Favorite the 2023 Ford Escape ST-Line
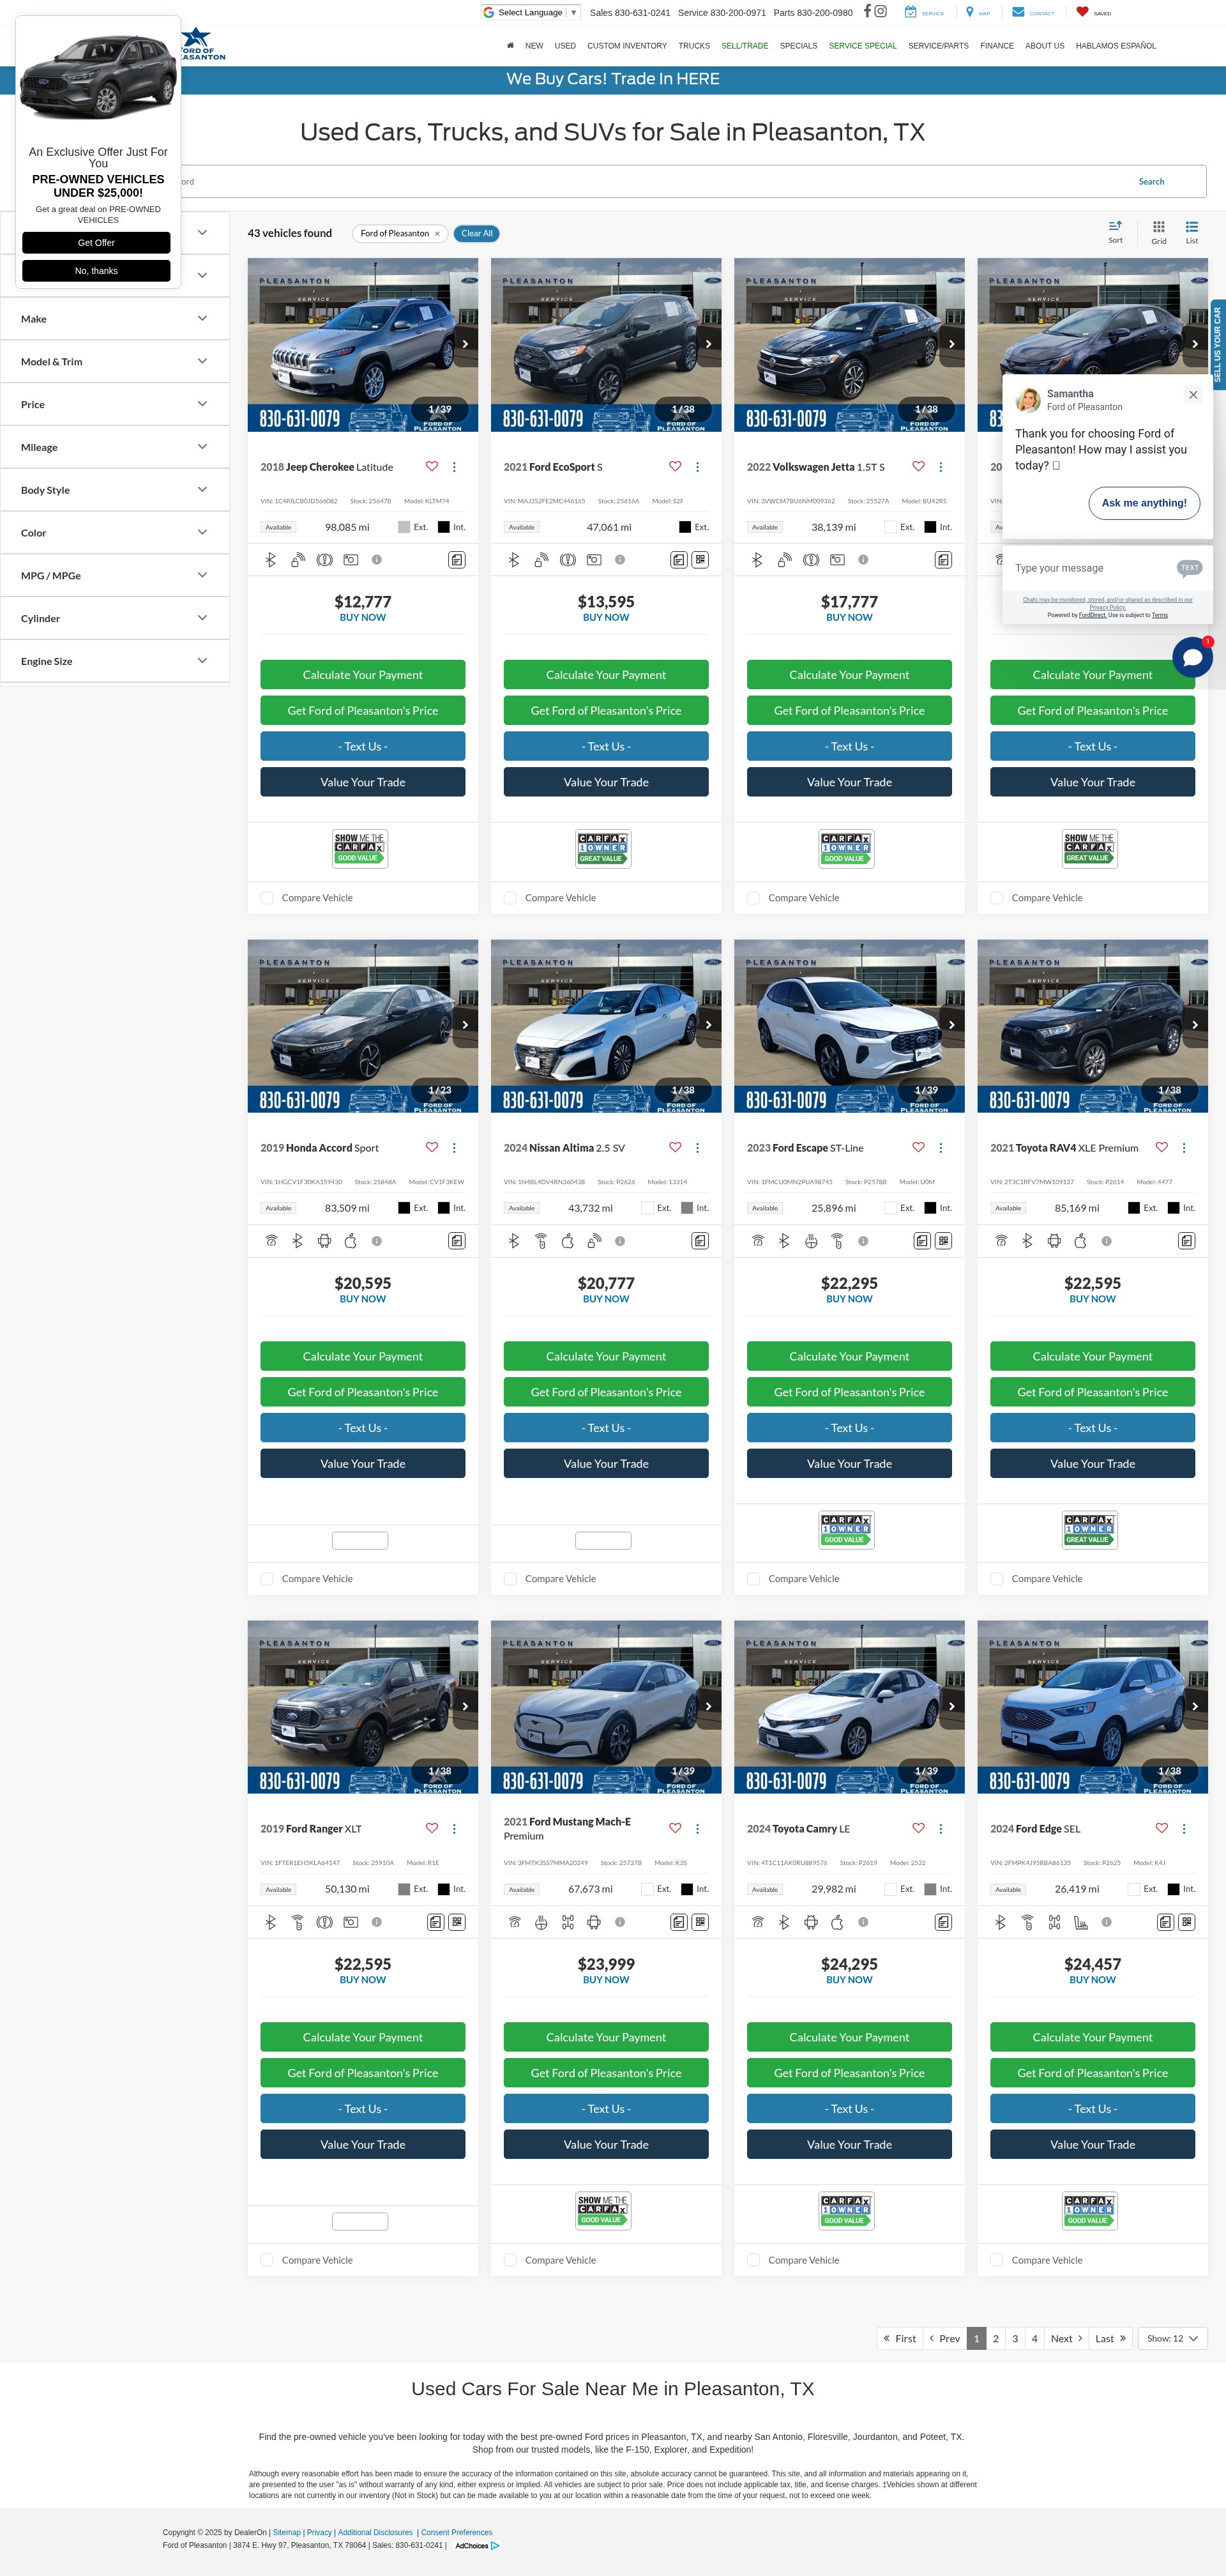Image resolution: width=1226 pixels, height=2576 pixels. [918, 1147]
